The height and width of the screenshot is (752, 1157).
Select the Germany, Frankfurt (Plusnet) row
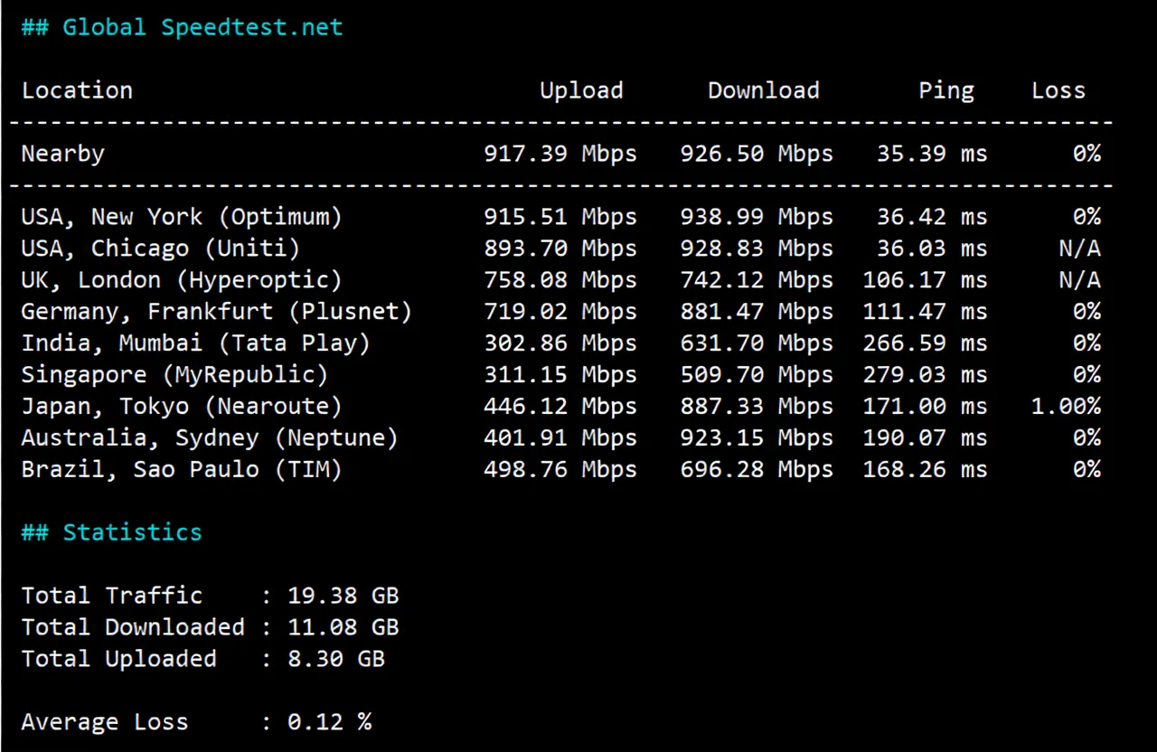tap(217, 311)
